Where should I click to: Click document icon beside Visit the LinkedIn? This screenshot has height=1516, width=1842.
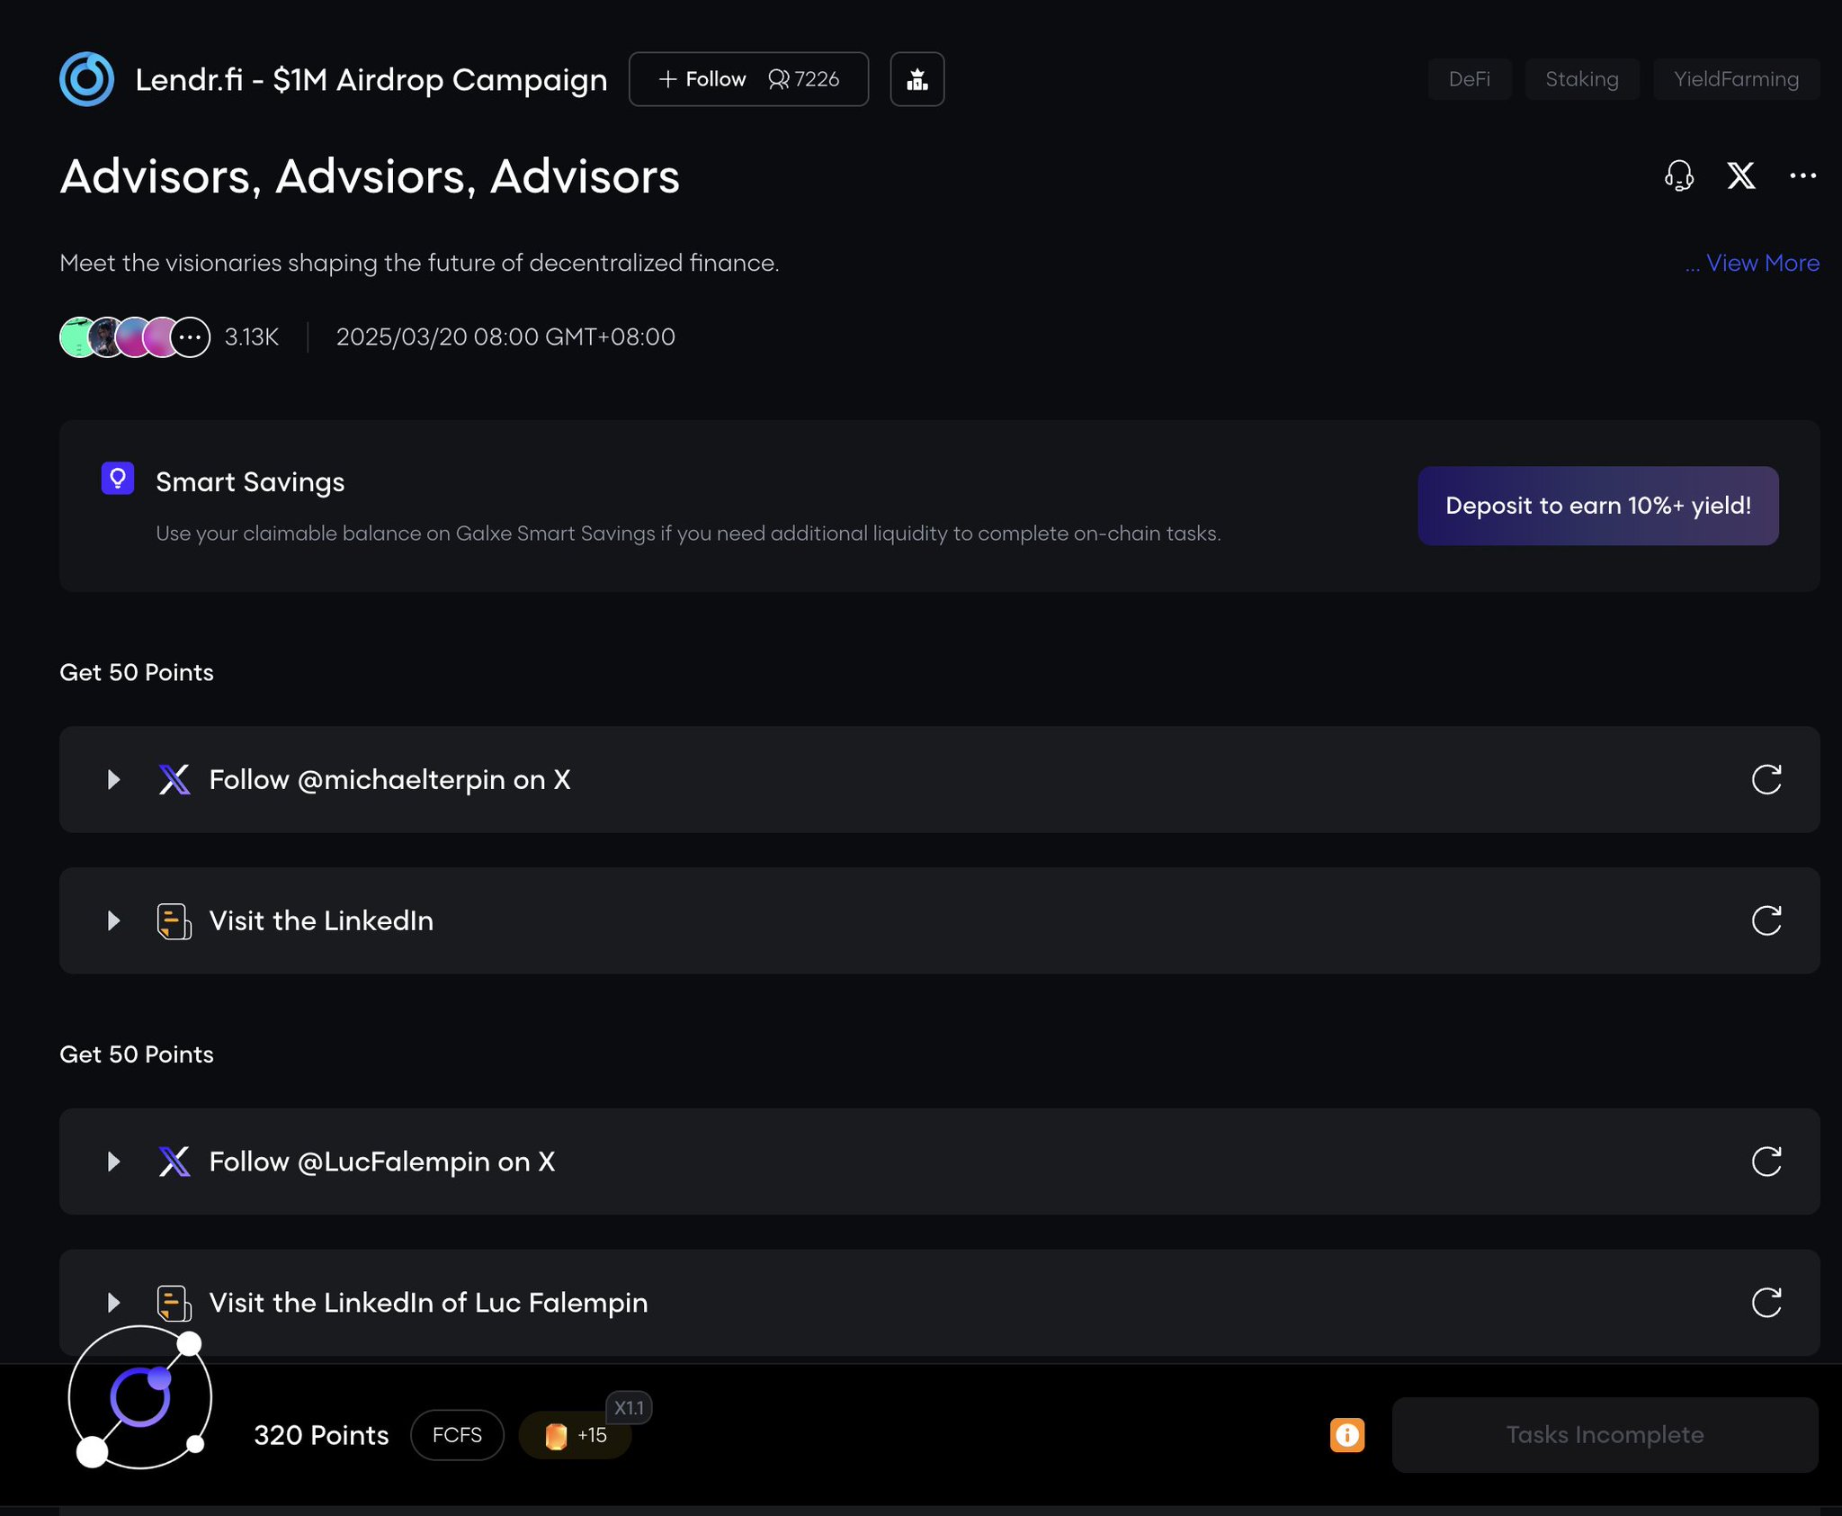click(174, 920)
